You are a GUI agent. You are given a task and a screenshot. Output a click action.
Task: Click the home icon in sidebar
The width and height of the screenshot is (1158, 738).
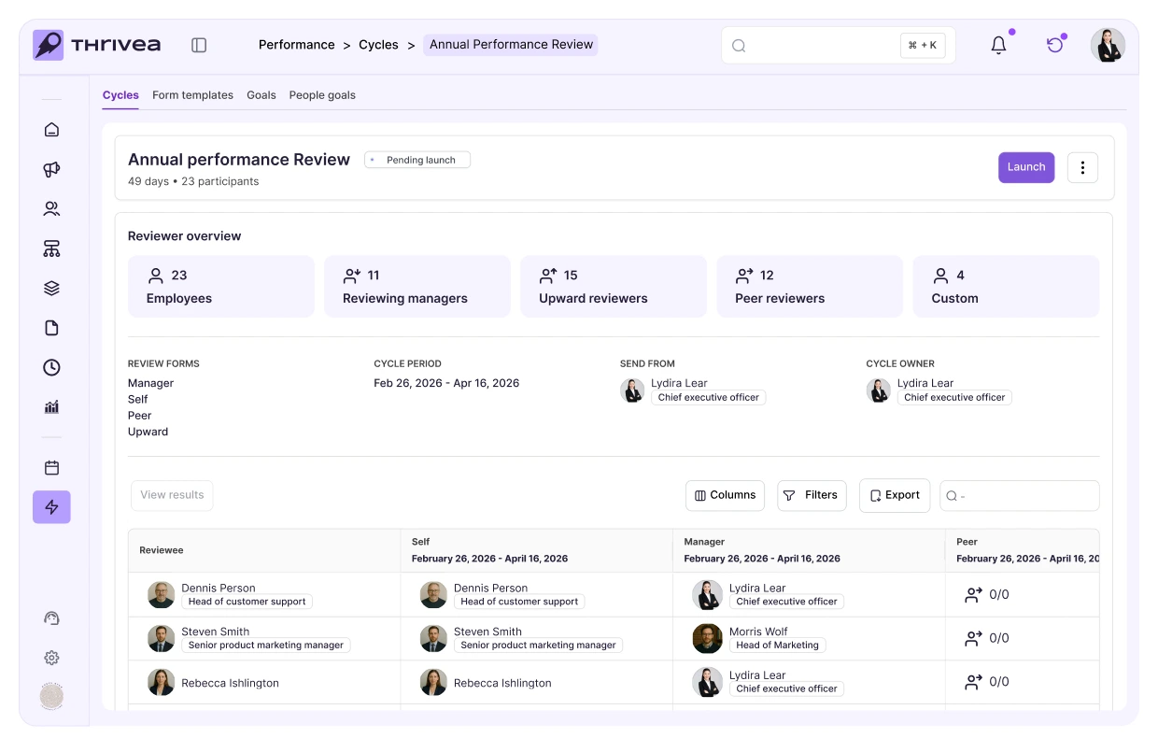[x=51, y=130]
